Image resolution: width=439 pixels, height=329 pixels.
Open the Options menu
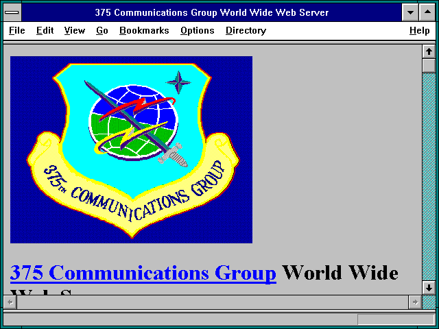(x=198, y=30)
